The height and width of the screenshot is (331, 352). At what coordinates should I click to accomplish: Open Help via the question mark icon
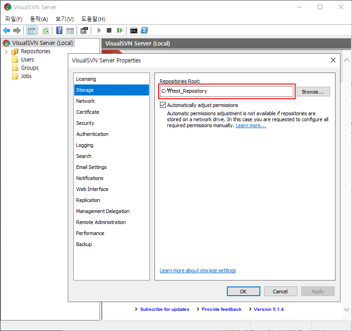tap(59, 30)
